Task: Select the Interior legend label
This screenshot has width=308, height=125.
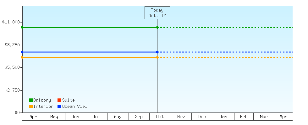Action: point(43,107)
